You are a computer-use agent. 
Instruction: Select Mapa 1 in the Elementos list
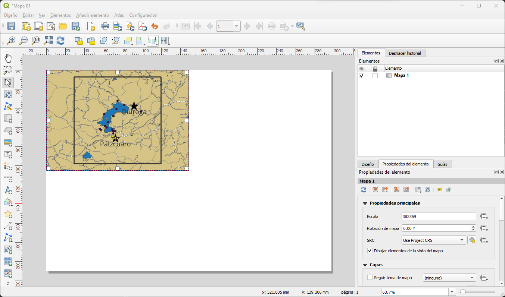tap(402, 76)
